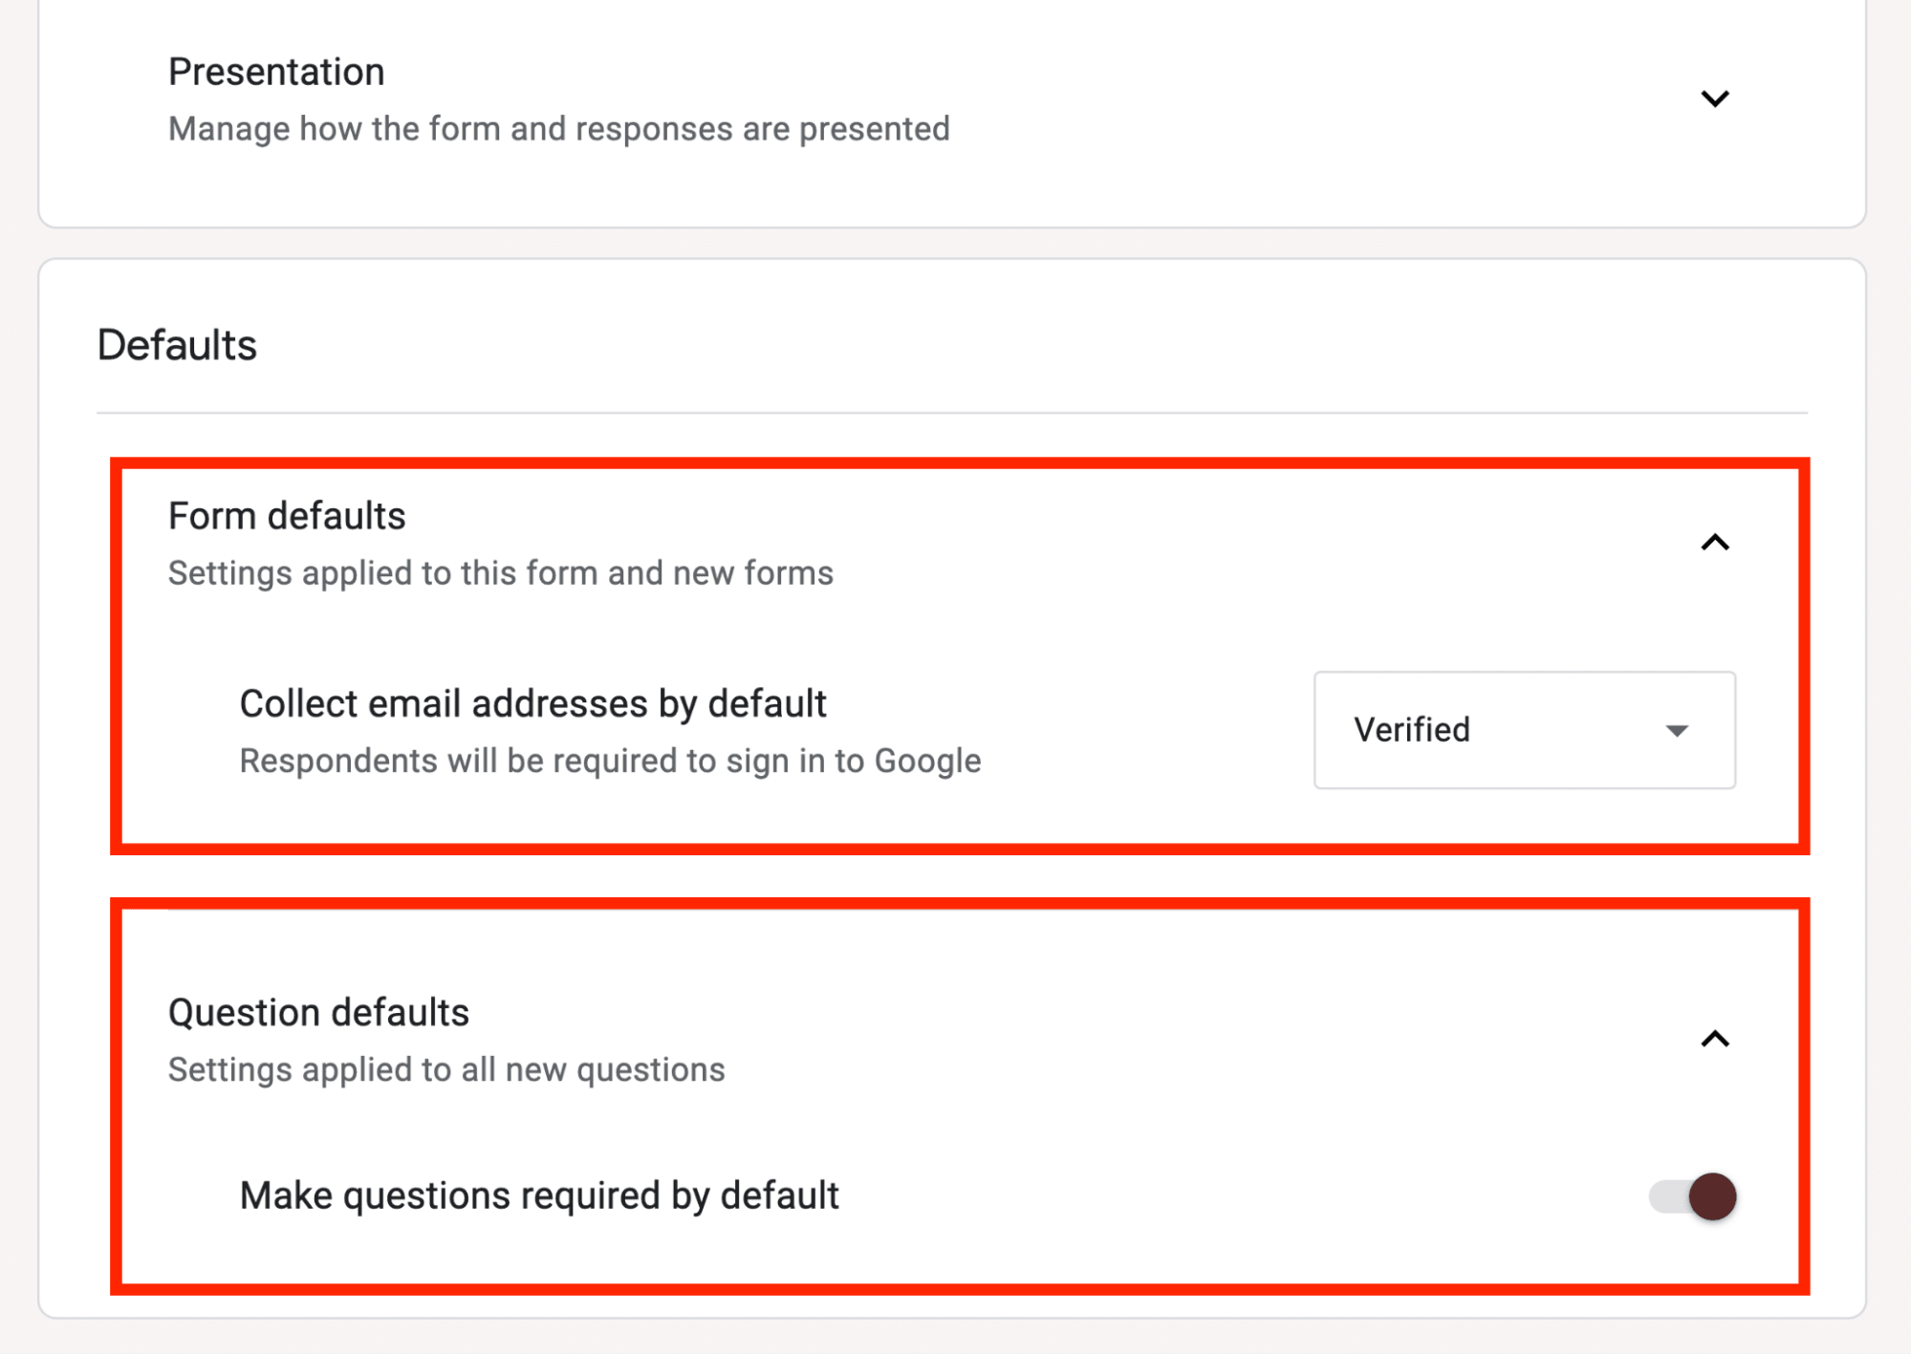Click the Question defaults heading

(x=318, y=1012)
